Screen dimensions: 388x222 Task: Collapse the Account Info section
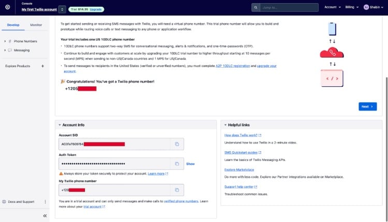[59, 125]
